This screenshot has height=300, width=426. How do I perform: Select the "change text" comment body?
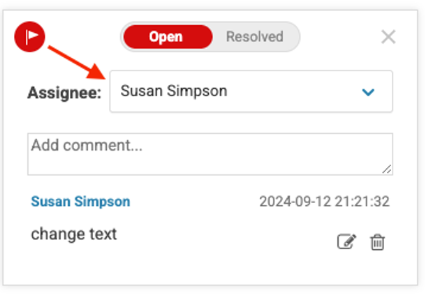pyautogui.click(x=74, y=234)
